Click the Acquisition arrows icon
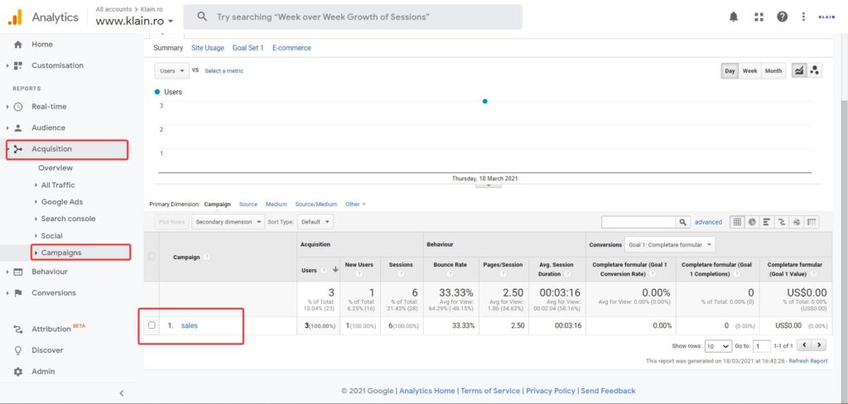The width and height of the screenshot is (848, 404). click(18, 149)
